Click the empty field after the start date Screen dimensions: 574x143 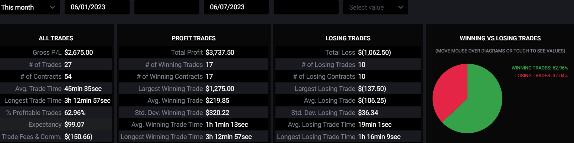pos(167,7)
